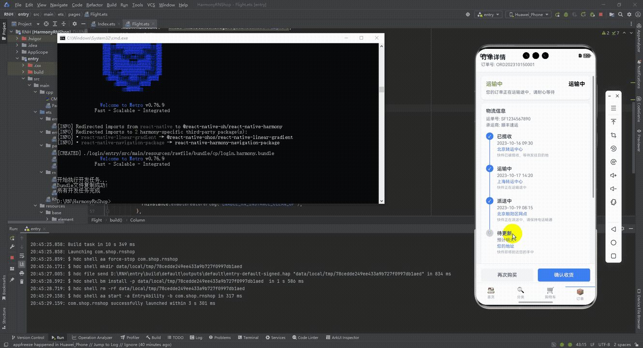Toggle soft-wrap in Run console
Image resolution: width=643 pixels, height=348 pixels.
pyautogui.click(x=22, y=256)
